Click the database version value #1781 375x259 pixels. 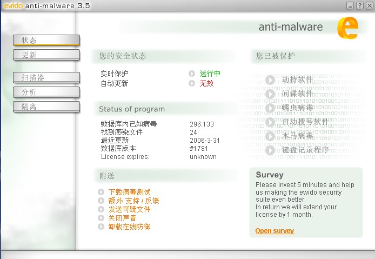point(198,149)
